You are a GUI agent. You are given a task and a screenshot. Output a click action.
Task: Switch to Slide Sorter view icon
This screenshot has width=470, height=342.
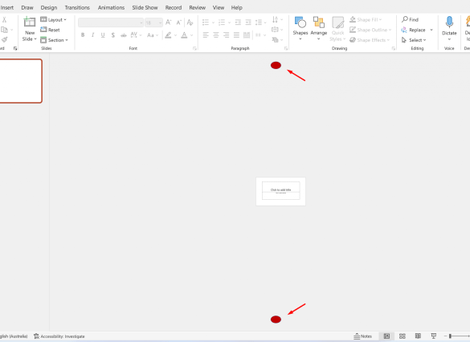pos(403,336)
